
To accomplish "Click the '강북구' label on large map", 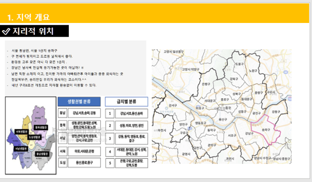I will point(234,79).
